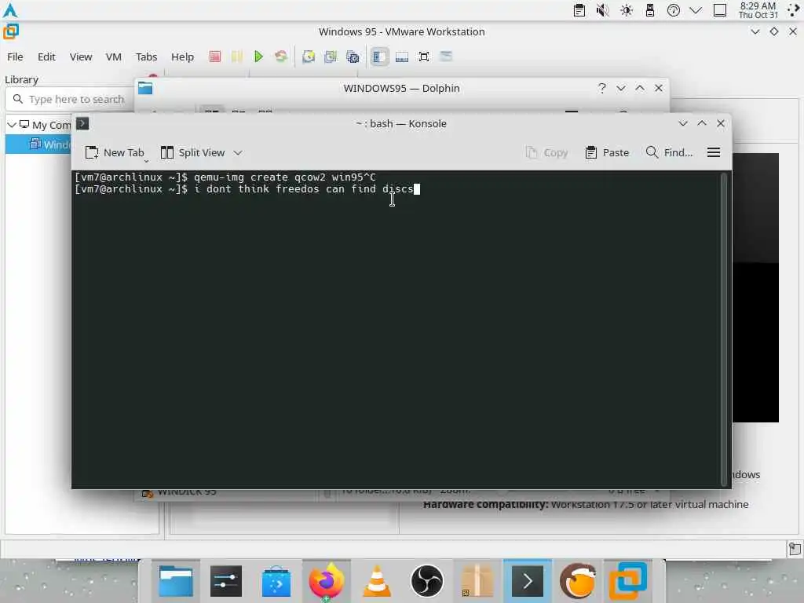
Task: Switch to VMware Workstation taskbar icon
Action: pos(628,581)
